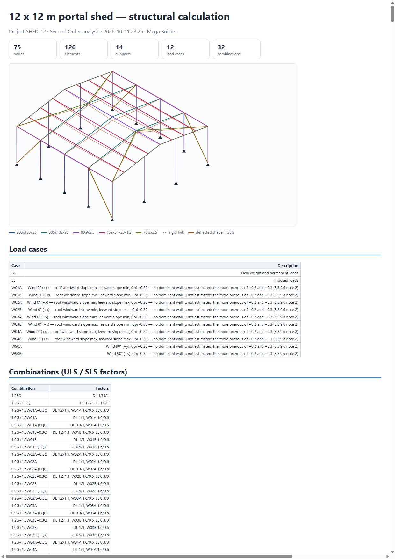Select the W90B load case cell

pos(17,354)
